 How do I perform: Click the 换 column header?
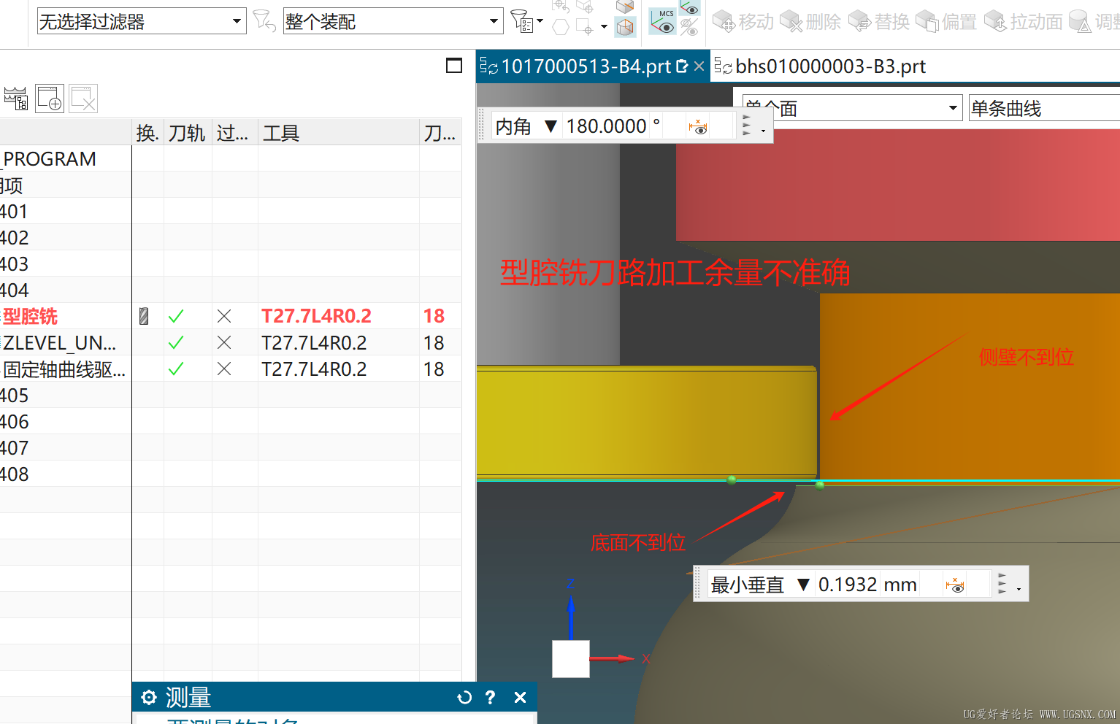[x=147, y=133]
